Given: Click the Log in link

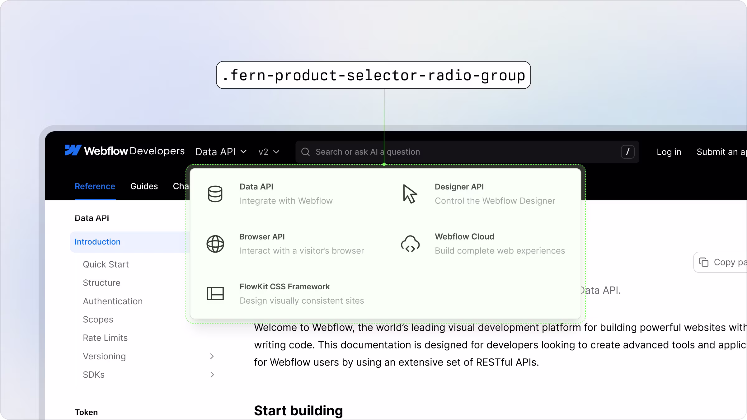Looking at the screenshot, I should pos(669,152).
